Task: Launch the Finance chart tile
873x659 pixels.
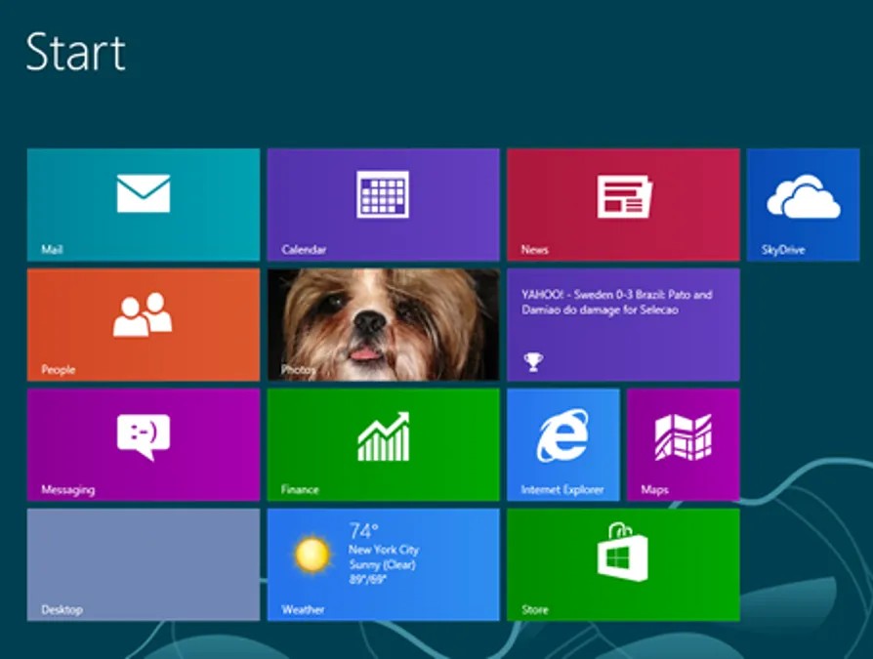Action: (x=383, y=444)
